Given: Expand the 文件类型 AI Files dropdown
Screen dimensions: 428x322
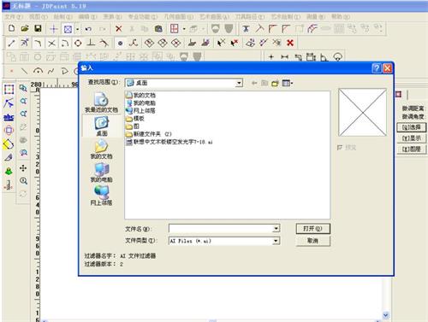Looking at the screenshot, I should (276, 241).
